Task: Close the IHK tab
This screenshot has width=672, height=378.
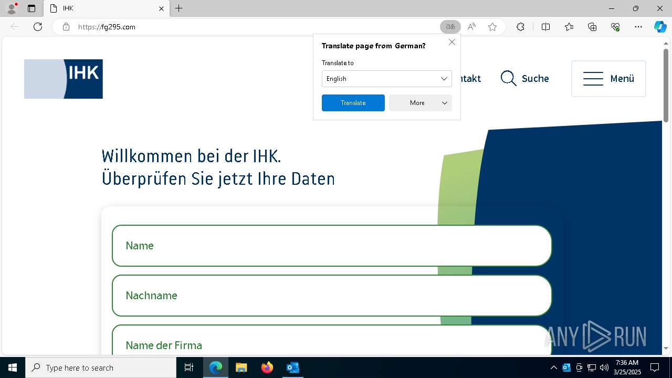Action: point(161,8)
